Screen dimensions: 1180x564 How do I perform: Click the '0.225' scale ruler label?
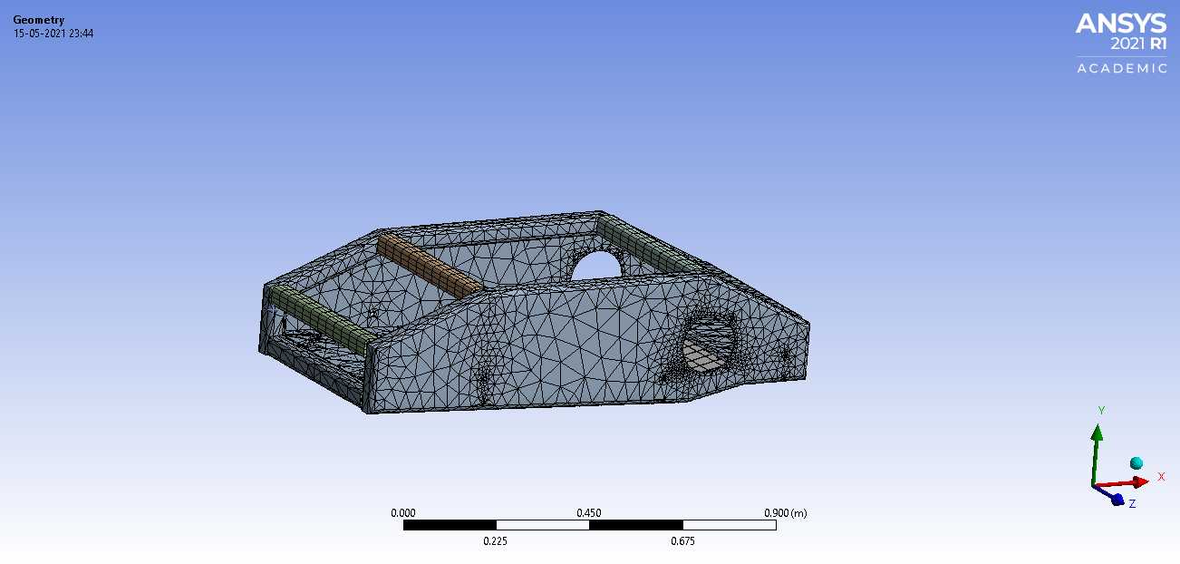[496, 542]
